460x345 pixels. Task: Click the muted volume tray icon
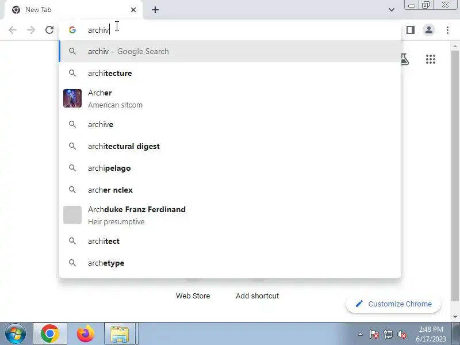402,334
